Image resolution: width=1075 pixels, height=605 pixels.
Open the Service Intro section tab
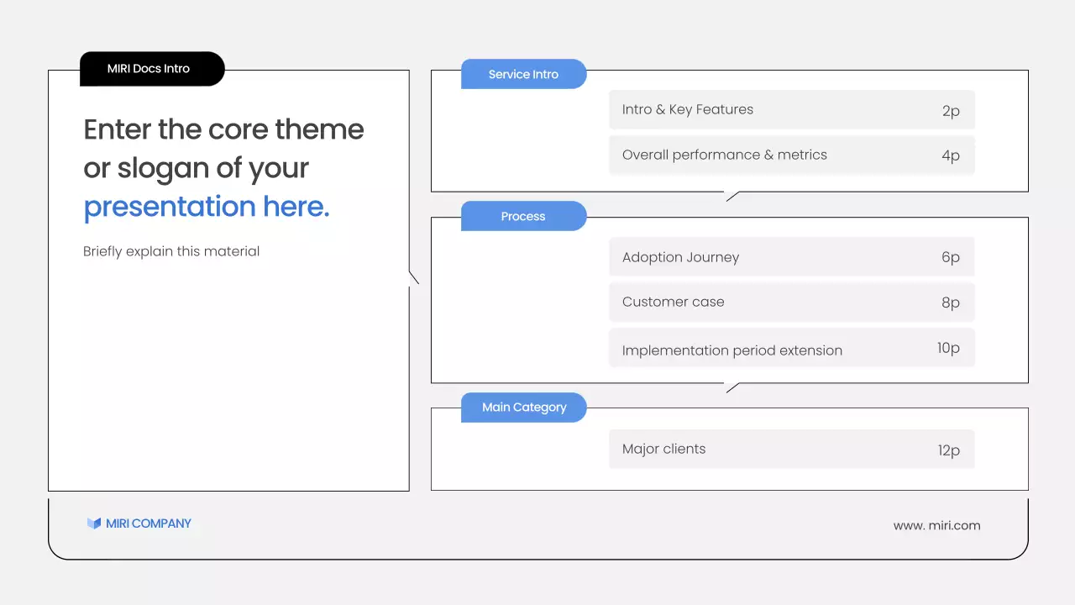523,74
